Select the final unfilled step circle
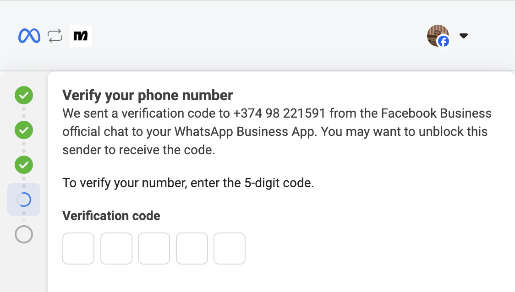The width and height of the screenshot is (515, 292). pyautogui.click(x=24, y=234)
